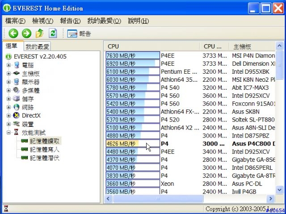Select the 記憶體寫入 tree item
Viewport: 286px width, 214px height.
pos(45,150)
